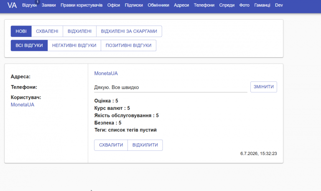
Task: Open Правки користувачів page
Action: pos(82,5)
